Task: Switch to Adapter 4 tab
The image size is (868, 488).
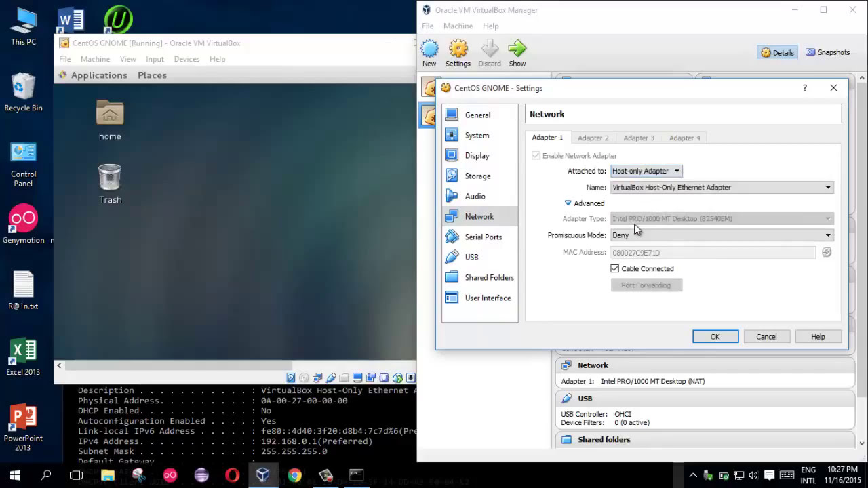Action: pyautogui.click(x=684, y=138)
